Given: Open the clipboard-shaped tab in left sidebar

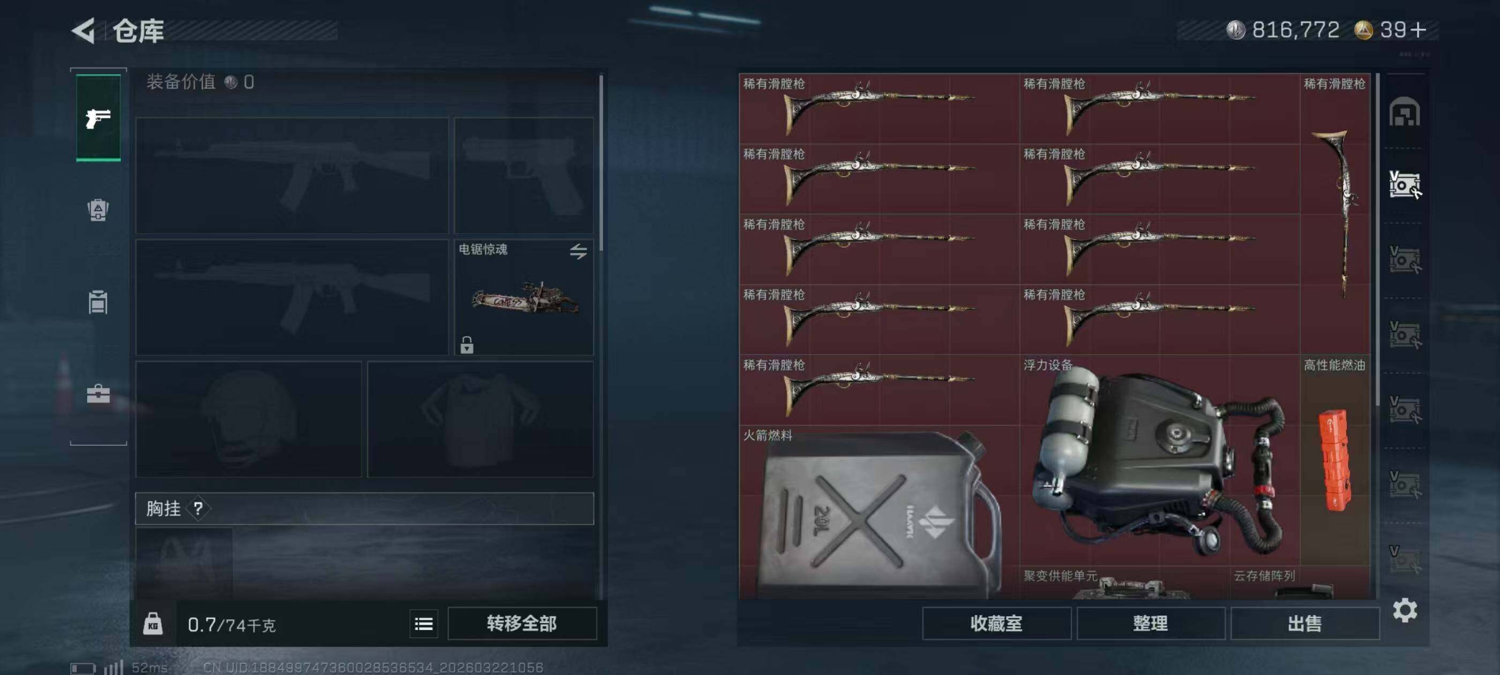Looking at the screenshot, I should click(x=98, y=302).
